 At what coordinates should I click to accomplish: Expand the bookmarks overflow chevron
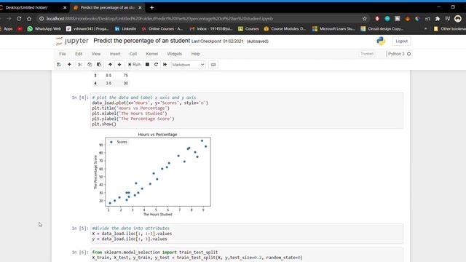pyautogui.click(x=425, y=29)
